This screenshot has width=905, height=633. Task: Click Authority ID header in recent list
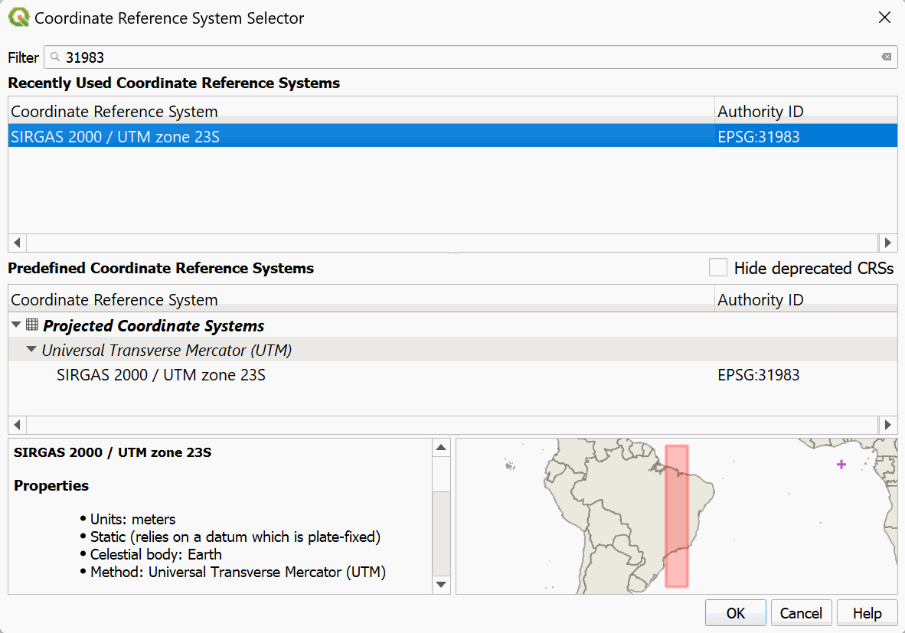pos(760,112)
